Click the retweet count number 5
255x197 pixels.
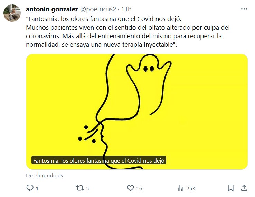click(87, 189)
